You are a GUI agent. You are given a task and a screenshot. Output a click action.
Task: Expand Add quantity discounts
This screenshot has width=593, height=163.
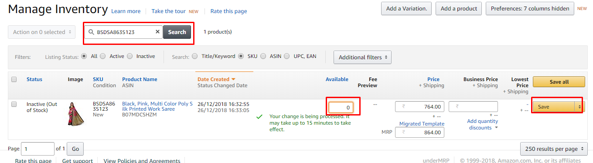(482, 124)
